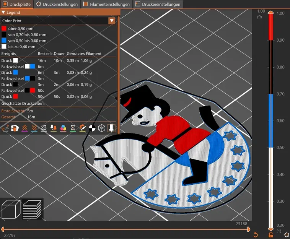Click black swatch for 0,70 bis 0,80 mm
Screen dimensions: 290x239
click(4, 34)
